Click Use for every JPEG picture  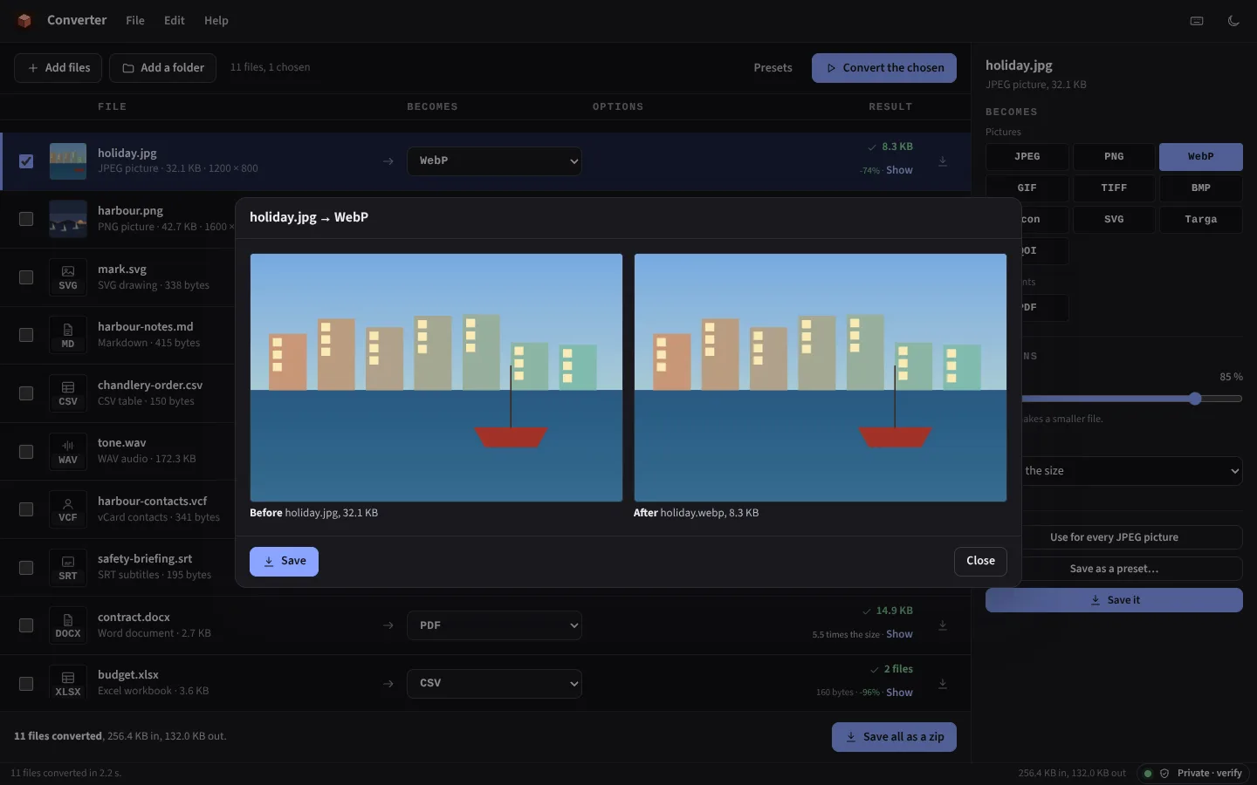(x=1114, y=537)
